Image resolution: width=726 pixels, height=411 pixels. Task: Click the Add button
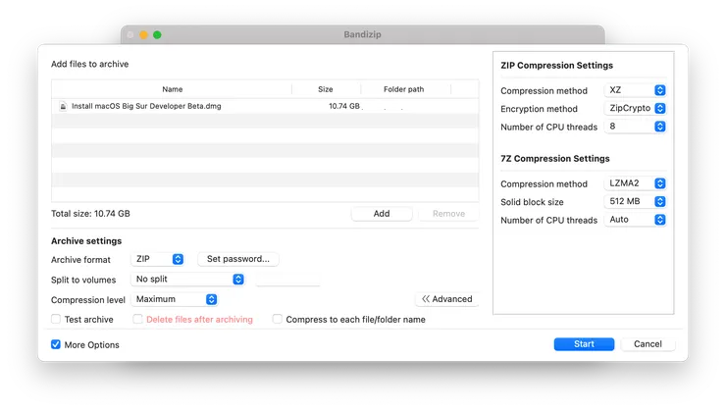382,214
